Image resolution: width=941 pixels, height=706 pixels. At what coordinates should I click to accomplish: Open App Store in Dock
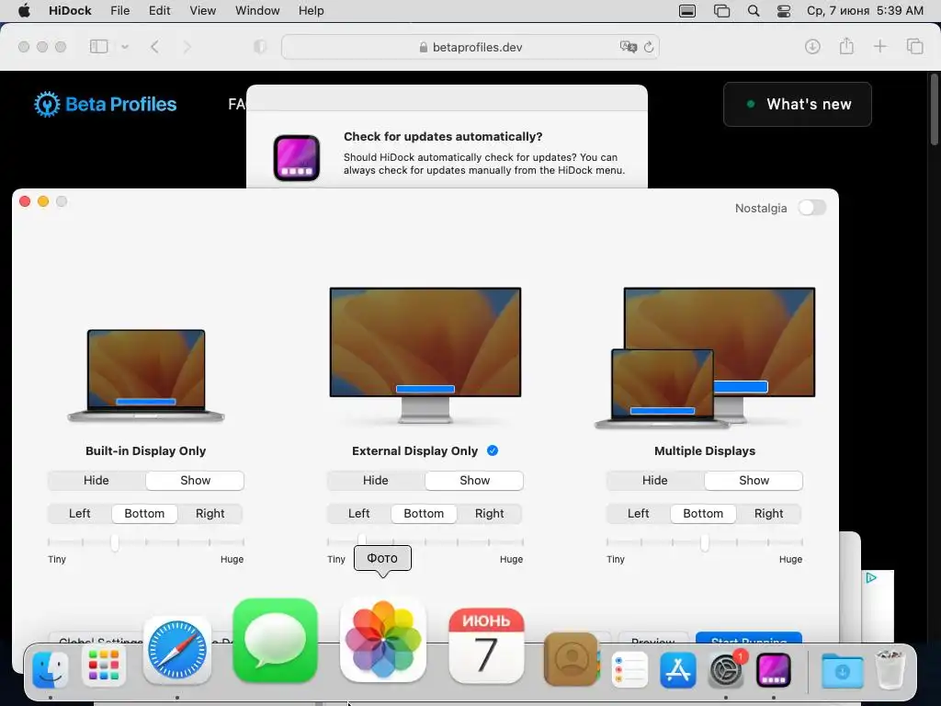coord(677,669)
